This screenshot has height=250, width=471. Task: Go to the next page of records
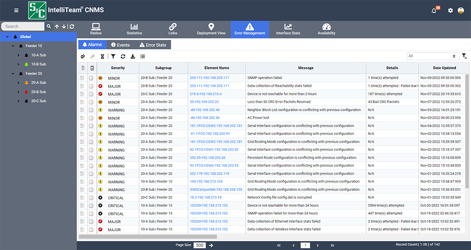[x=318, y=245]
